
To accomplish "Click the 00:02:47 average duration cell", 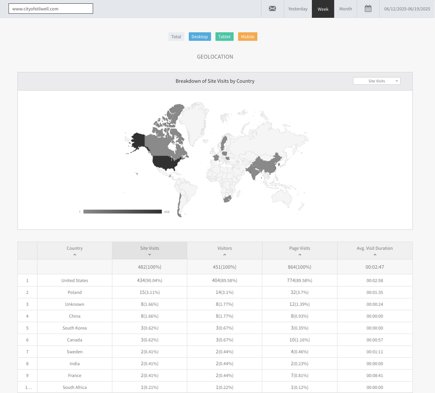I will coord(375,267).
